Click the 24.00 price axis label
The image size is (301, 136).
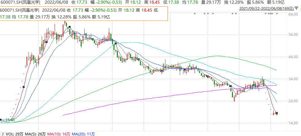(293, 101)
